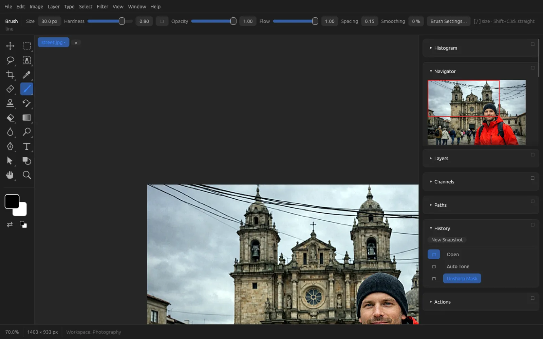This screenshot has height=339, width=543.
Task: Open the Image menu
Action: pyautogui.click(x=36, y=6)
